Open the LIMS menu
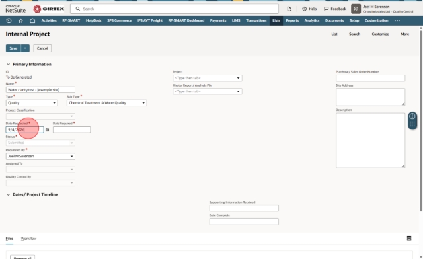 point(236,20)
